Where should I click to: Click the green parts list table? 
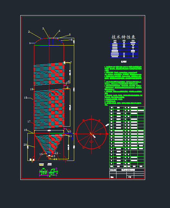(127, 137)
